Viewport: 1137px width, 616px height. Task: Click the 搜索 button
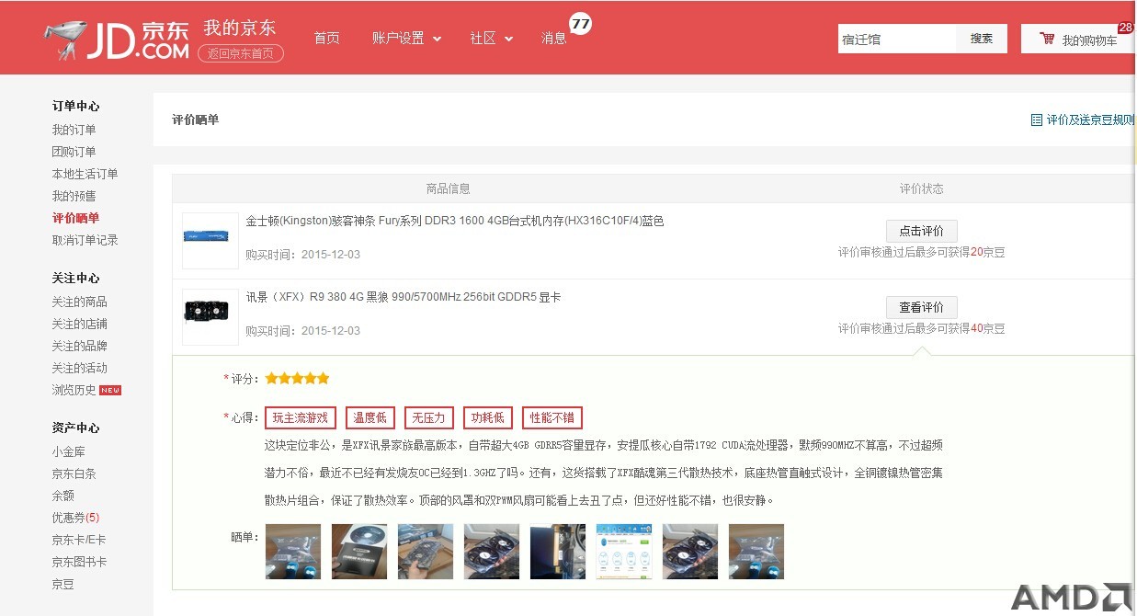point(982,39)
